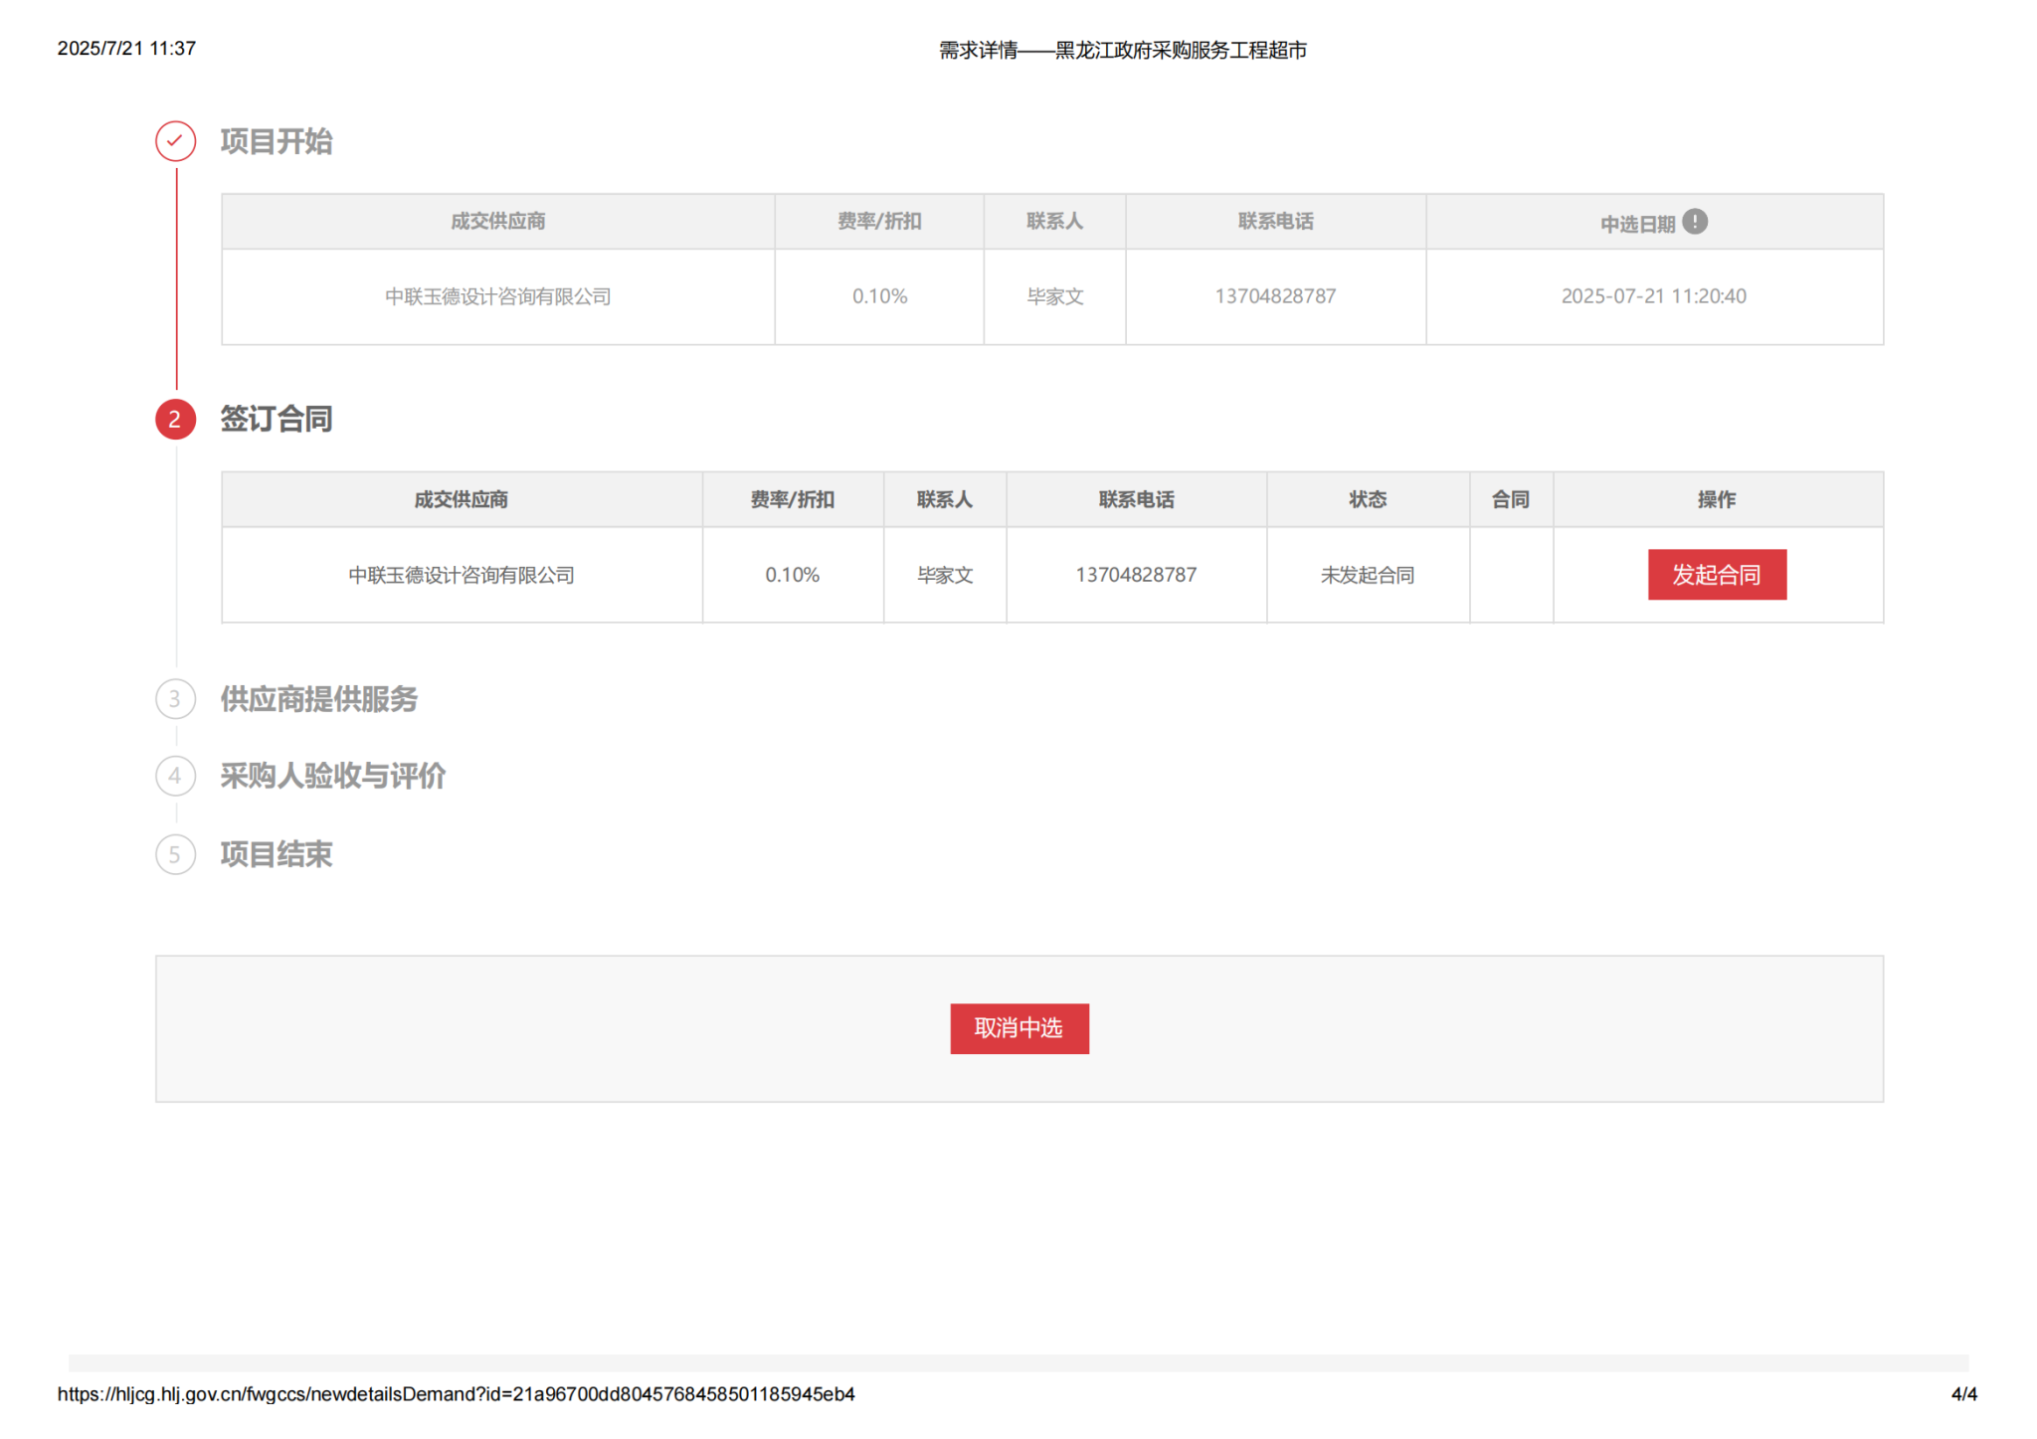Select the 项目开始 step heading

pyautogui.click(x=277, y=141)
